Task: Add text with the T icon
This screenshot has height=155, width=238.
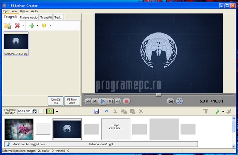Action: coord(206,112)
